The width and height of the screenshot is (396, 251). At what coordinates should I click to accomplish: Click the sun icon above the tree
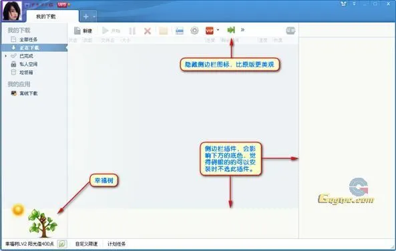tap(18, 210)
